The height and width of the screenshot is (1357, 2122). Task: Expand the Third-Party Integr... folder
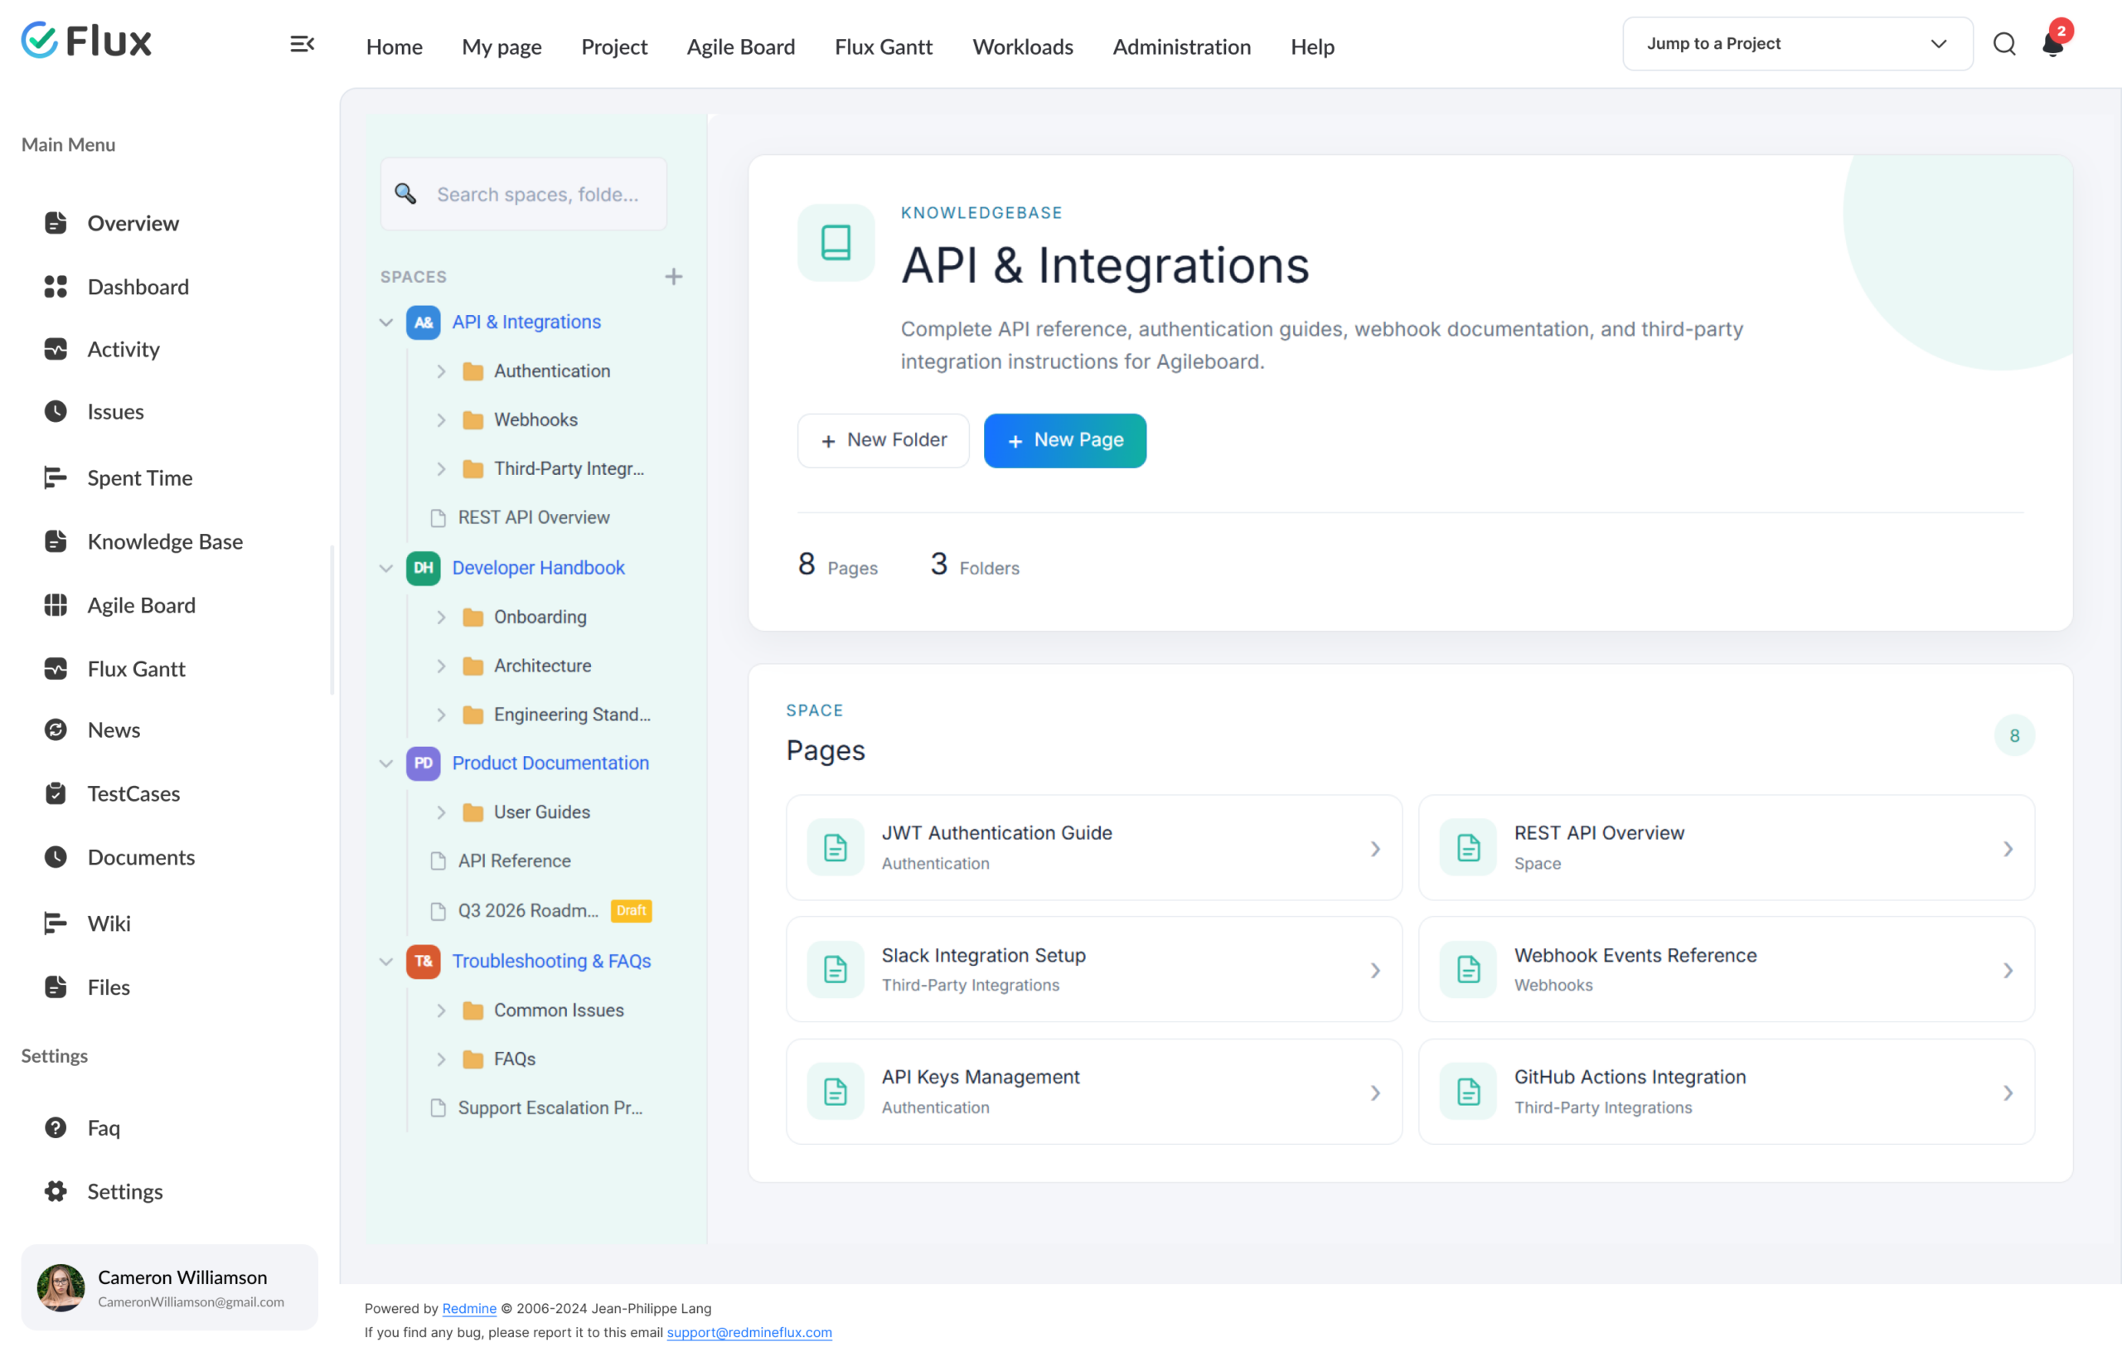[442, 469]
